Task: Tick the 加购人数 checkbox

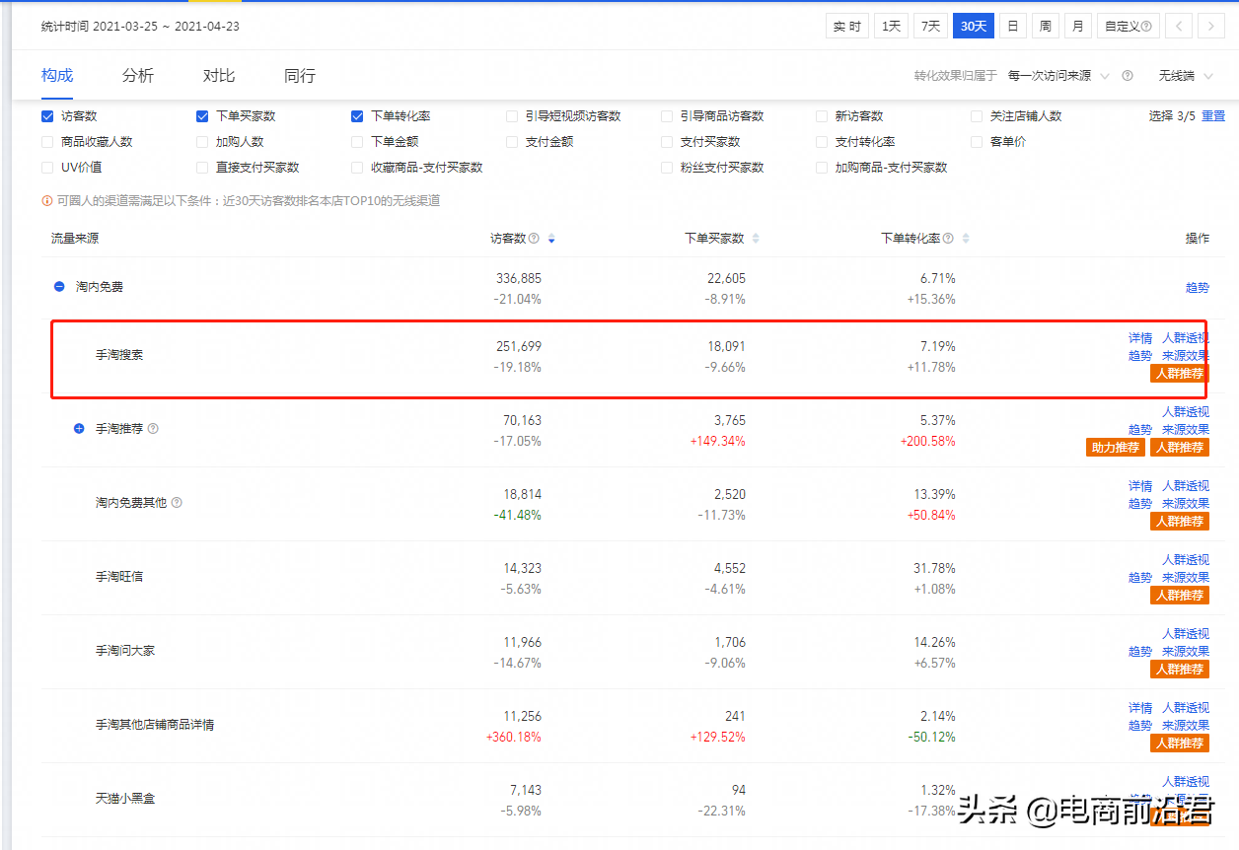Action: [202, 142]
